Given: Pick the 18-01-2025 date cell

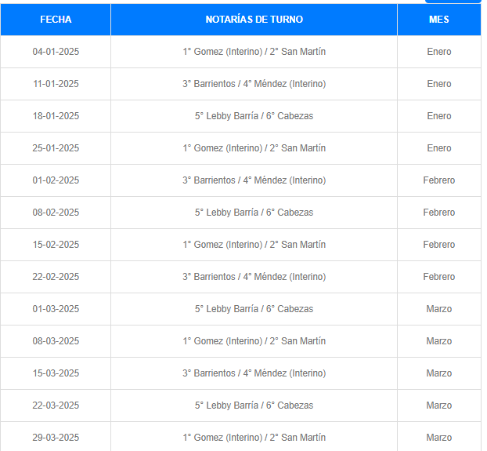Looking at the screenshot, I should [56, 116].
